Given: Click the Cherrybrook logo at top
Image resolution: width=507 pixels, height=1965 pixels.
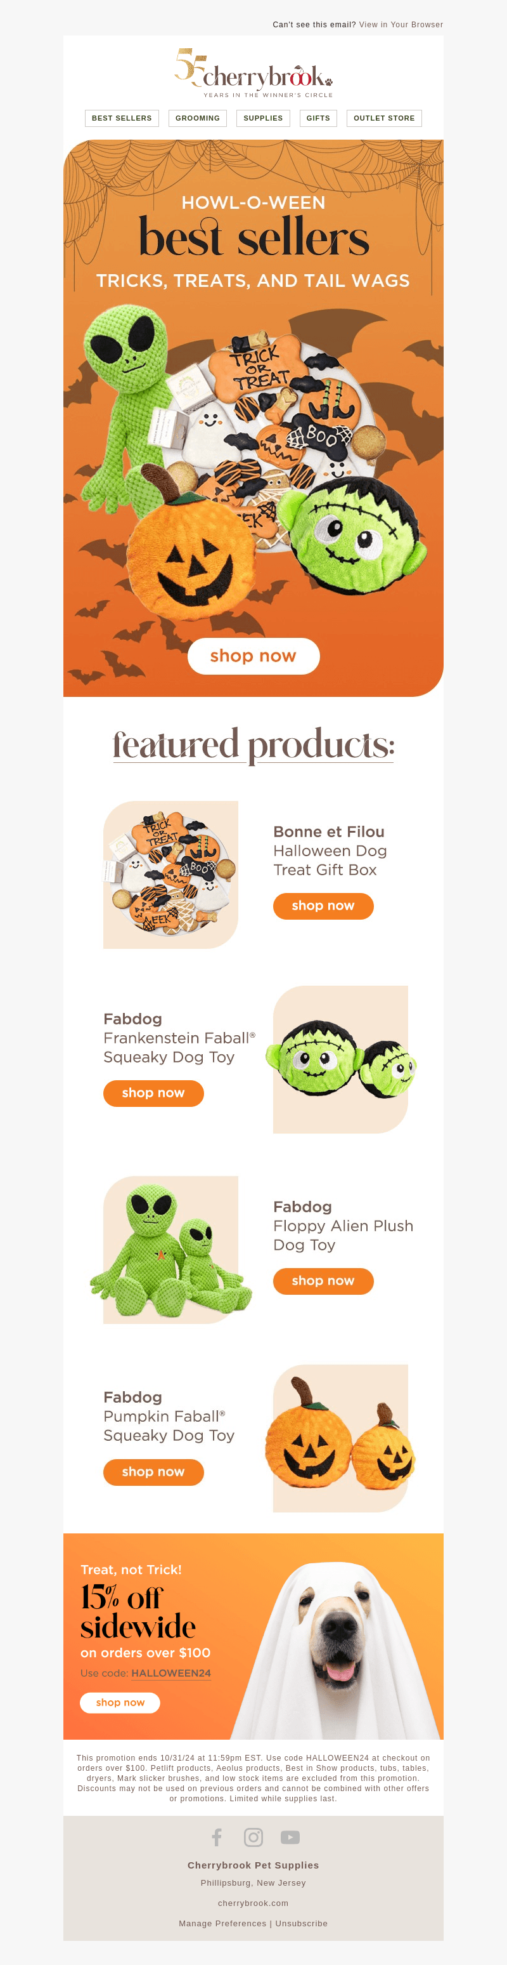Looking at the screenshot, I should [x=253, y=72].
